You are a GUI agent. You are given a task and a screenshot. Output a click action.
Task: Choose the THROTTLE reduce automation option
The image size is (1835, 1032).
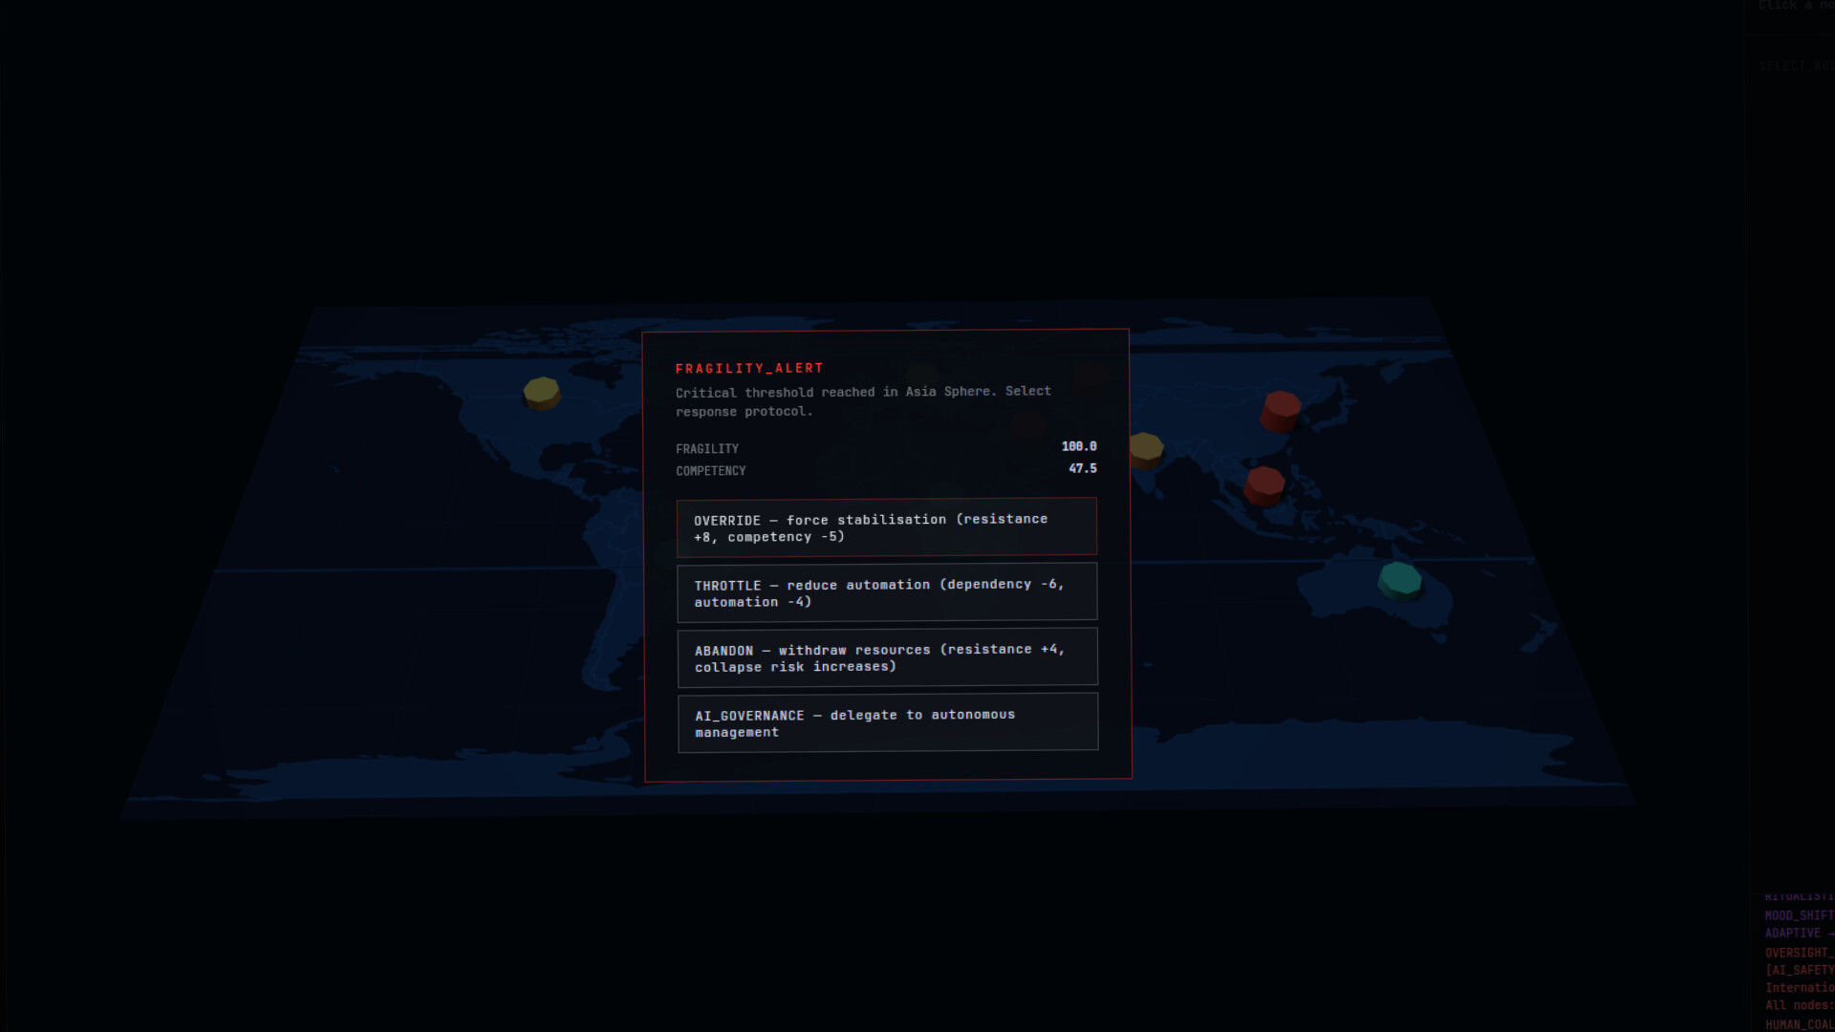[887, 592]
